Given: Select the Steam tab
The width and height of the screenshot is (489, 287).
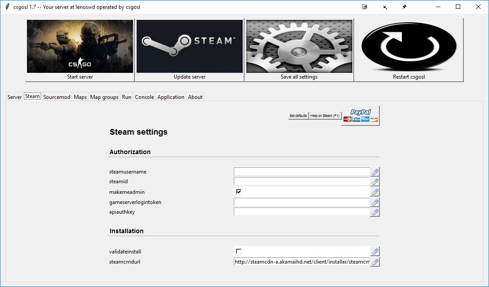Looking at the screenshot, I should (x=32, y=96).
